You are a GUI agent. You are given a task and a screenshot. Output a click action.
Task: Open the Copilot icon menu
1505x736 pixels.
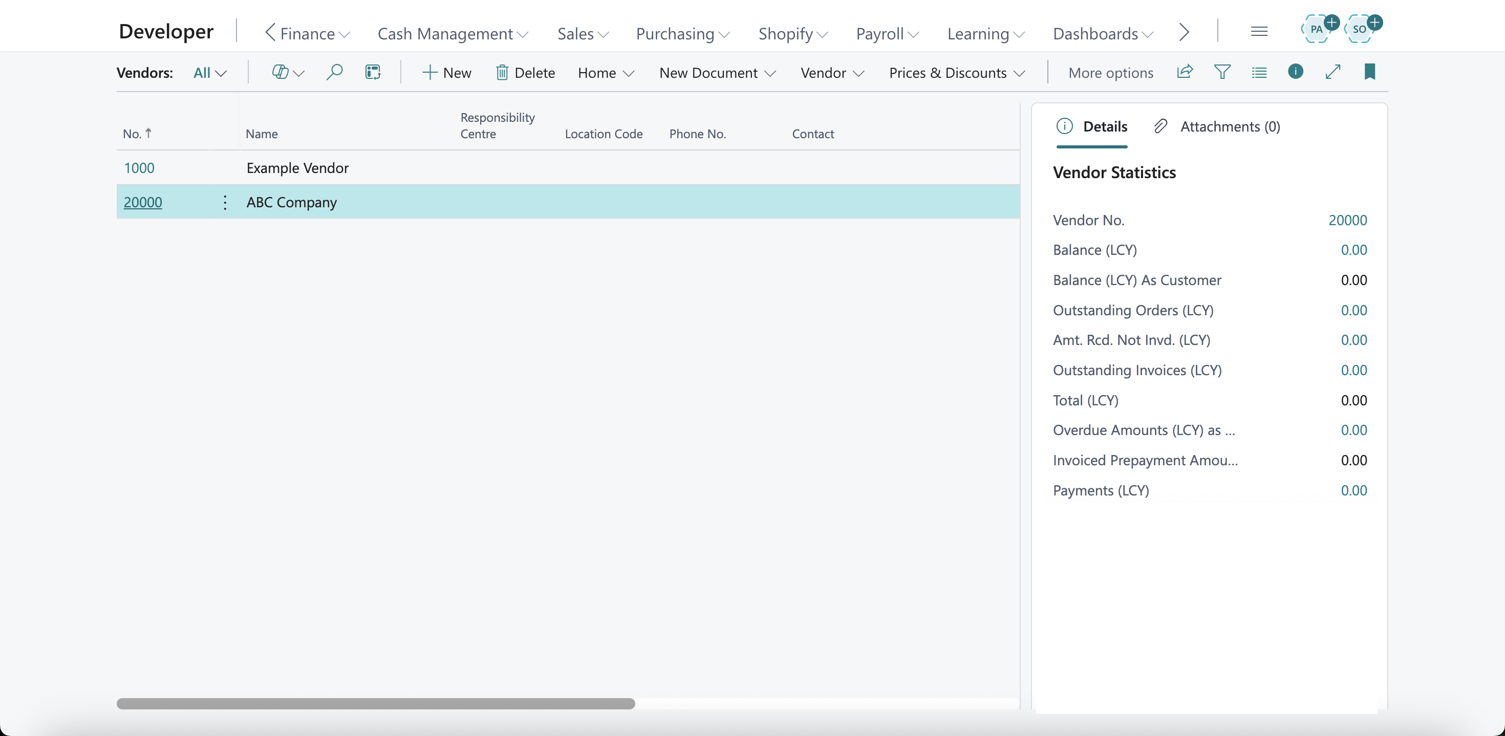pyautogui.click(x=288, y=73)
